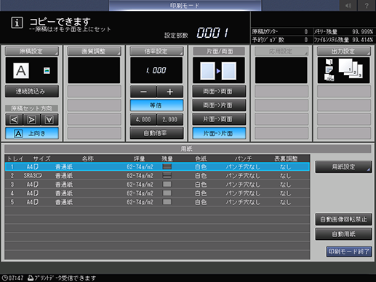Click the 予約ジョブ数 value
Viewport: 376px width, 282px height.
pos(306,40)
